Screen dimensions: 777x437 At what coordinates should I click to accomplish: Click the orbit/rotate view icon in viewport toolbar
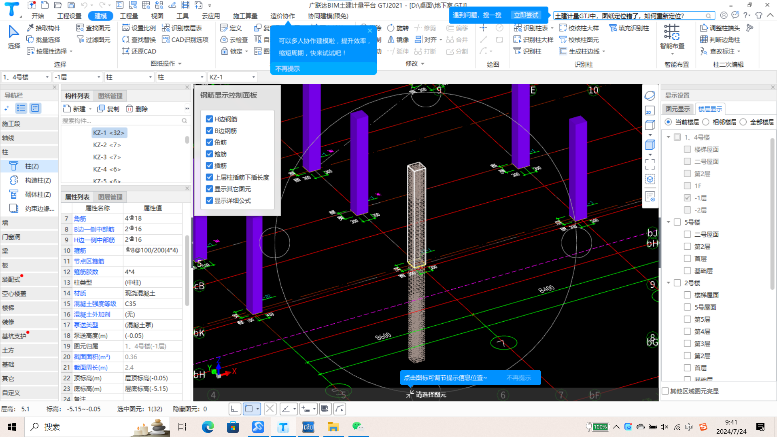(x=650, y=95)
